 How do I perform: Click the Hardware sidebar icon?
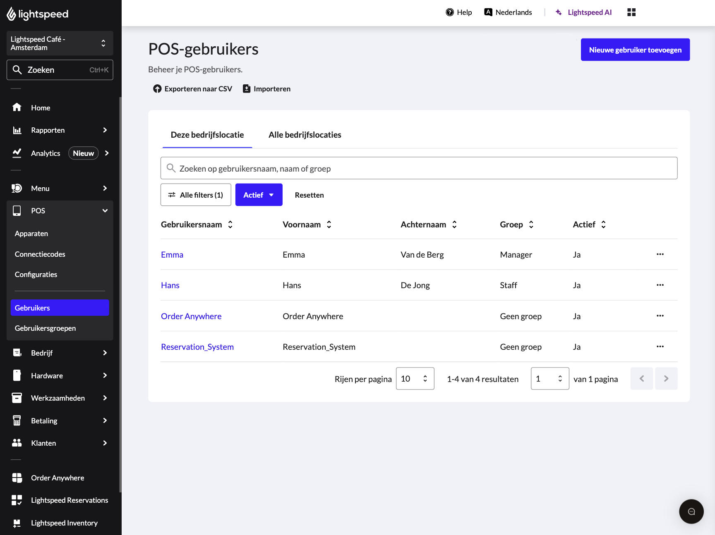tap(17, 375)
